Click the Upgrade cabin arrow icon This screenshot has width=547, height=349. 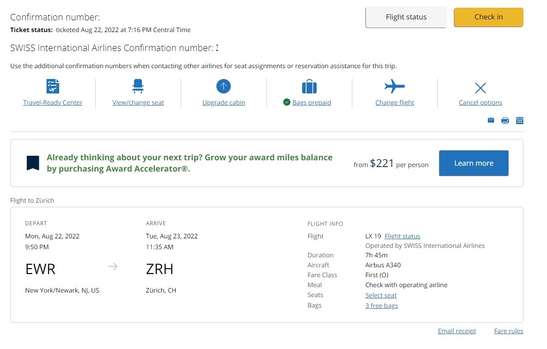224,86
